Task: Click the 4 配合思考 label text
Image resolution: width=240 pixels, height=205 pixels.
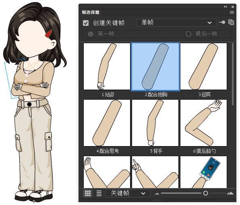Action: (108, 151)
